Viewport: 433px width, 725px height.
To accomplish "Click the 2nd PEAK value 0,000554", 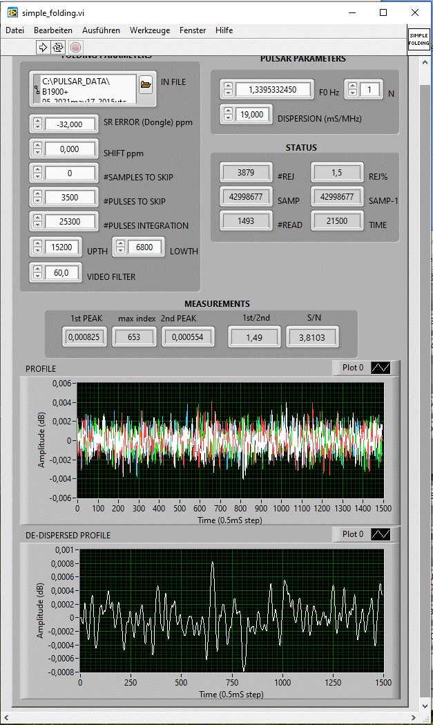I will coord(188,337).
